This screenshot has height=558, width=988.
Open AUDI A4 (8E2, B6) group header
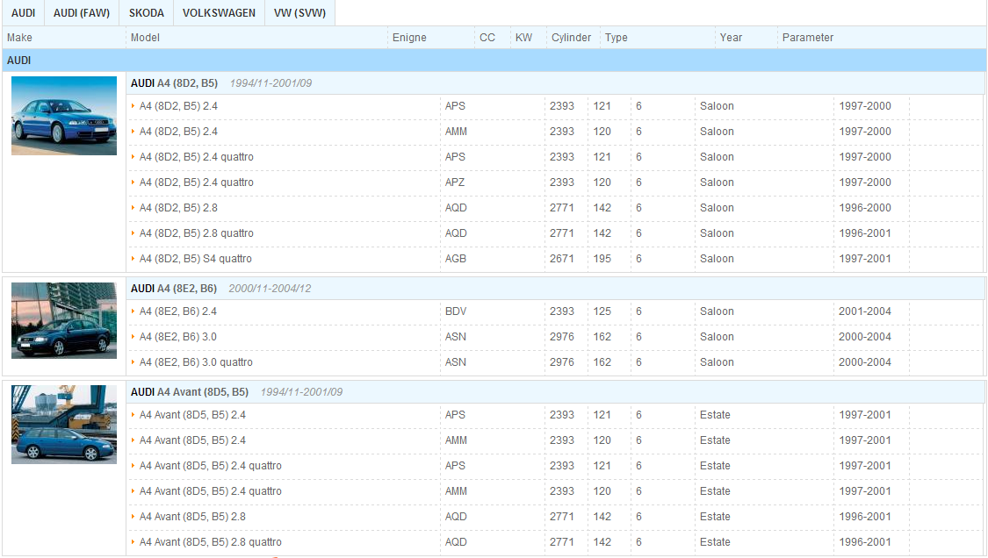[x=173, y=289]
